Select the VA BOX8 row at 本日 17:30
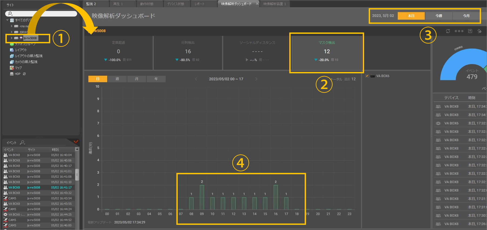487x230 pixels. (x=461, y=216)
